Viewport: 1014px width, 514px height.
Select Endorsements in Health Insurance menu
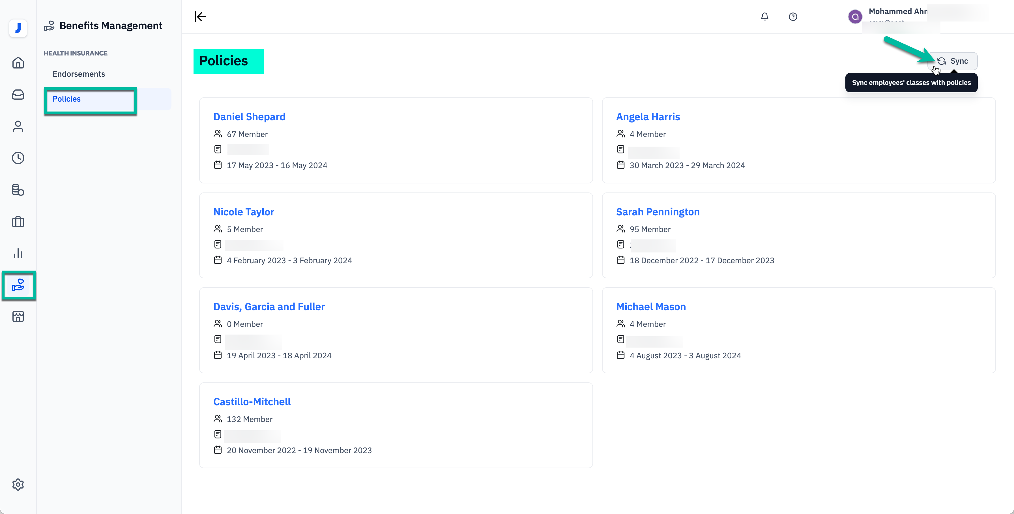click(x=79, y=74)
